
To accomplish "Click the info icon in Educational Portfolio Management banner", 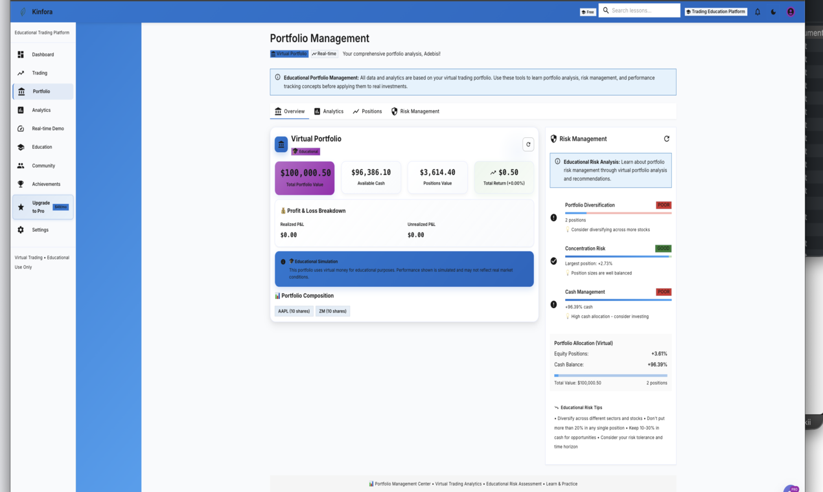I will [277, 77].
